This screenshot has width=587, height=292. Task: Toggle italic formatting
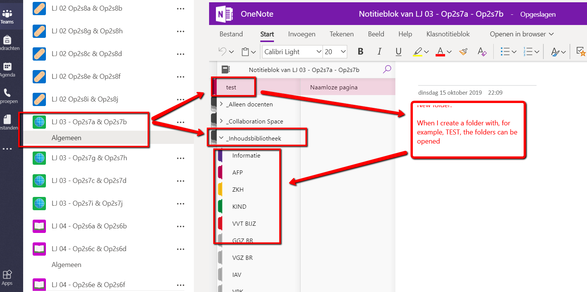pyautogui.click(x=379, y=52)
